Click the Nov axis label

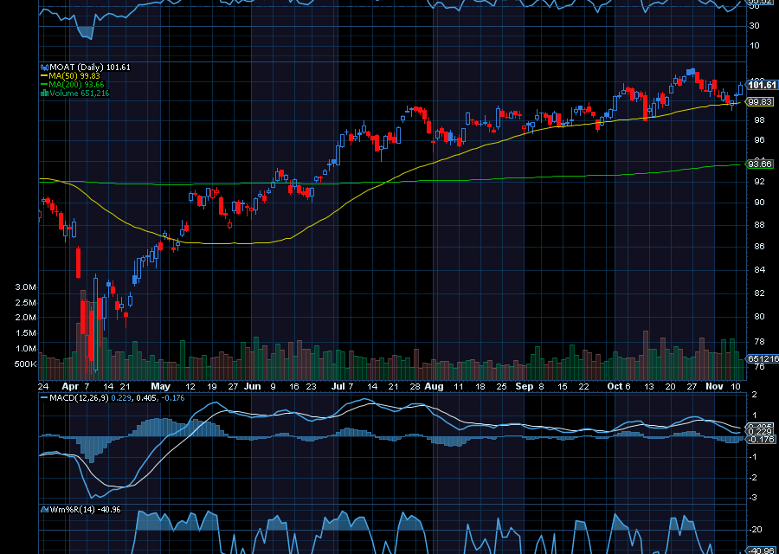tap(714, 387)
